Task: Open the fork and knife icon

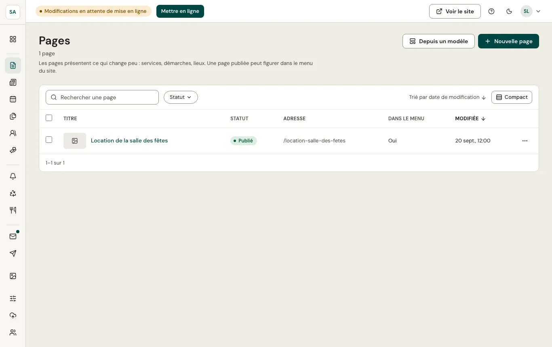Action: coord(13,210)
